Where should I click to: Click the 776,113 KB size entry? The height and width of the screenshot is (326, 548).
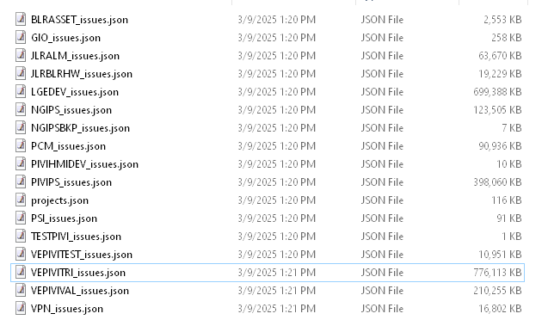[497, 272]
